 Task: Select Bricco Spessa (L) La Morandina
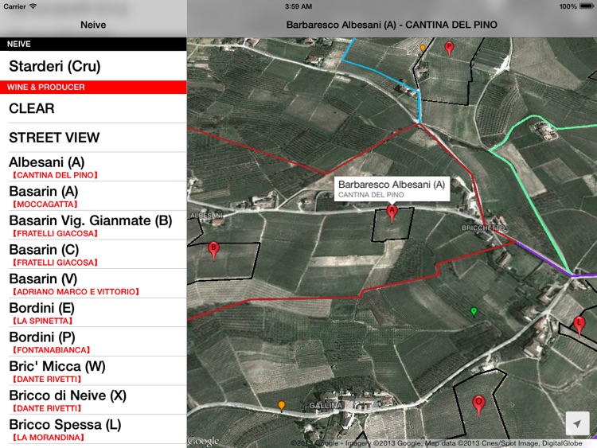point(93,430)
